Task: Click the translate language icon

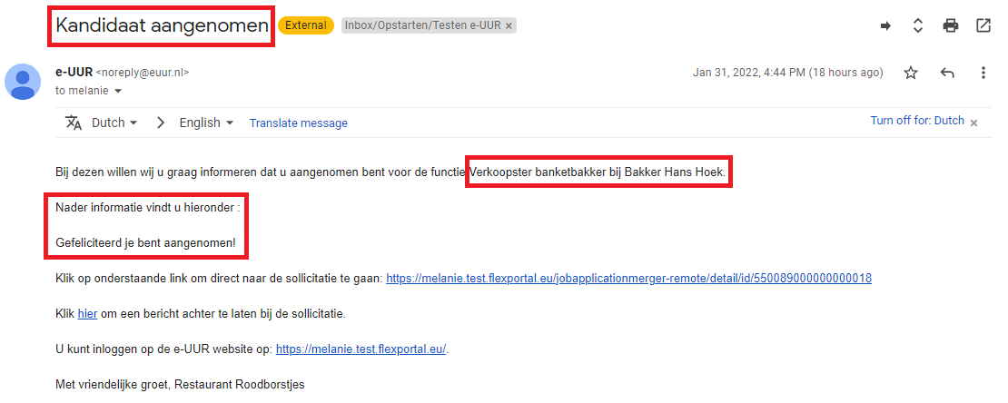Action: (74, 123)
